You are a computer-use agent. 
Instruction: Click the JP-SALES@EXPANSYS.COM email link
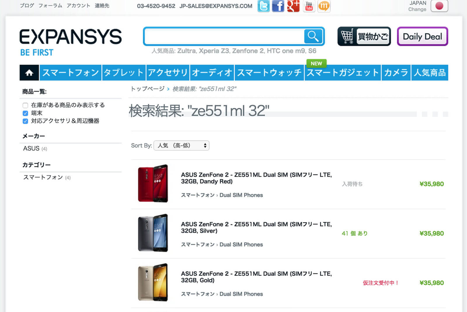click(216, 6)
